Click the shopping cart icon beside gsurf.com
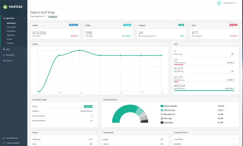 point(4,18)
